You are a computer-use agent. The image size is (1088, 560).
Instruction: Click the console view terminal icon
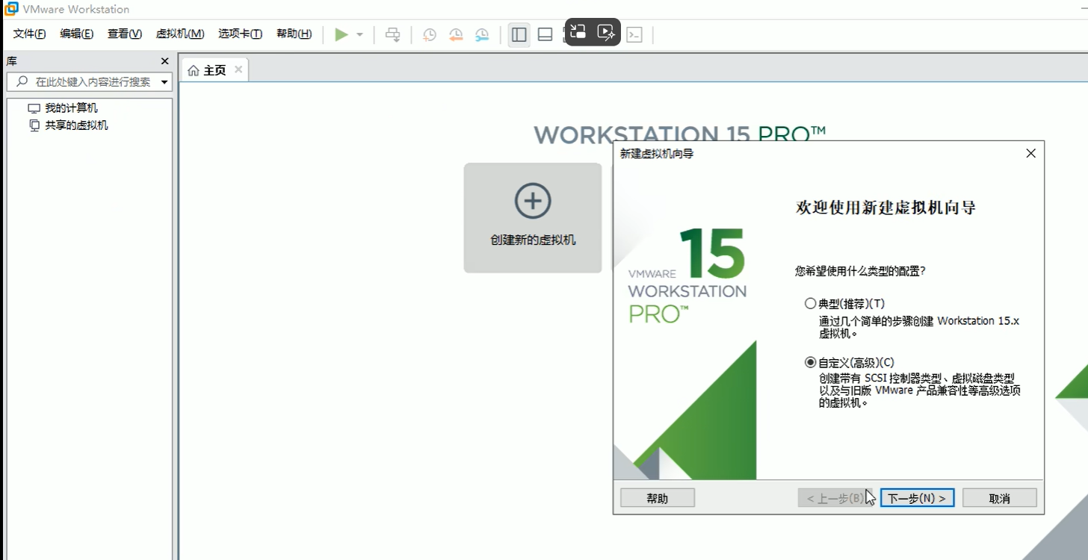[x=634, y=34]
